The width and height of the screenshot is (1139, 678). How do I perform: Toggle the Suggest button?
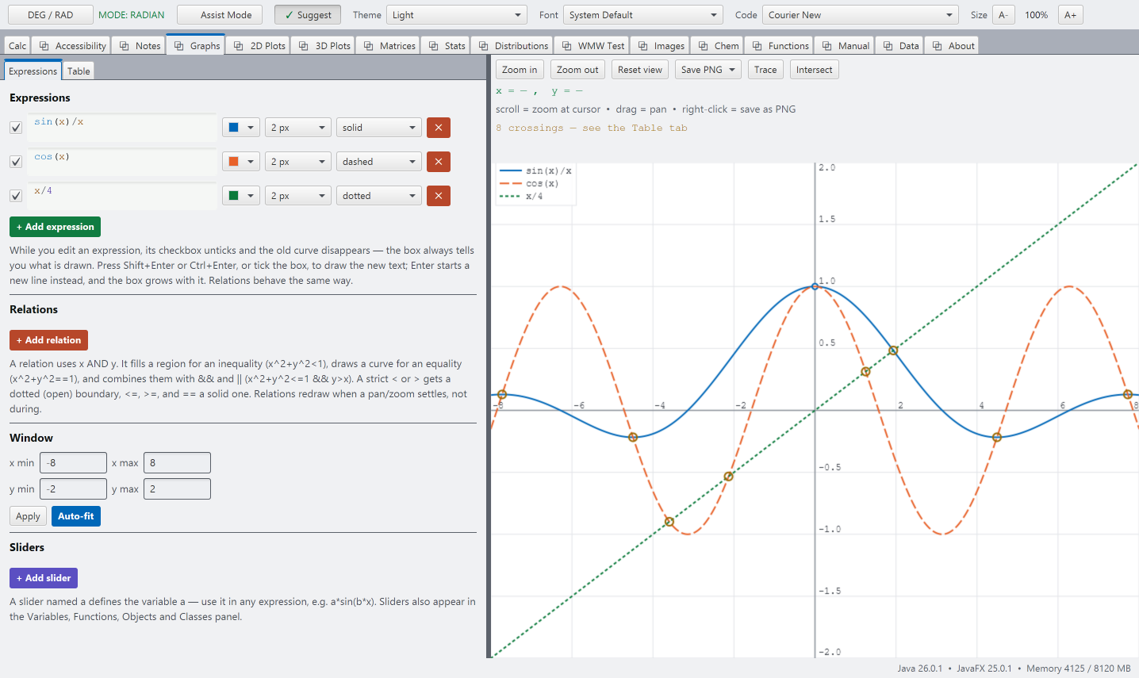coord(308,15)
